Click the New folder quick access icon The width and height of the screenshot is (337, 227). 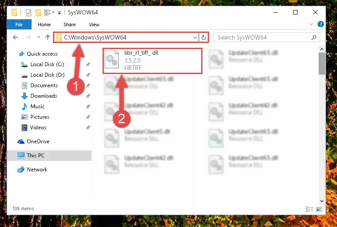point(38,13)
